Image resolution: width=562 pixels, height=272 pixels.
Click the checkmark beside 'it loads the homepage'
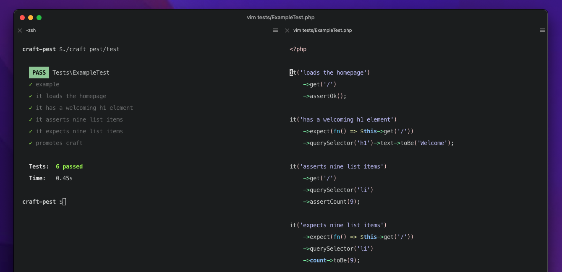(30, 96)
